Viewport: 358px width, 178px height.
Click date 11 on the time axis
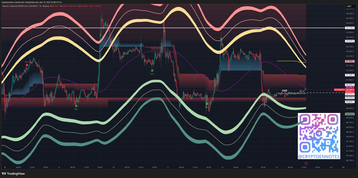point(168,167)
